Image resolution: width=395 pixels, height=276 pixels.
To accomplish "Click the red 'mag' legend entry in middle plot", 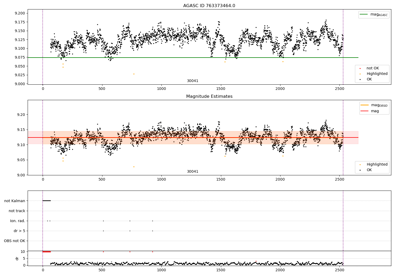I will (370, 111).
